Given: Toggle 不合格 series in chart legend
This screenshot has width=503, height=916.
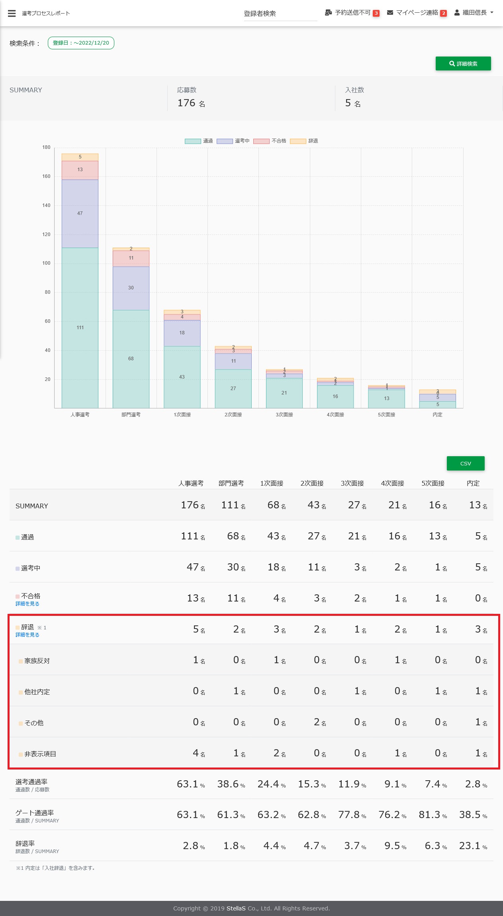Looking at the screenshot, I should (x=261, y=141).
